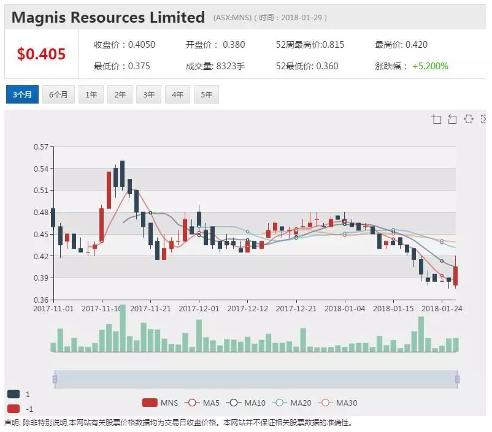Viewport: 492px width, 432px height.
Task: Click the 最低价：0.375 value
Action: pos(121,66)
